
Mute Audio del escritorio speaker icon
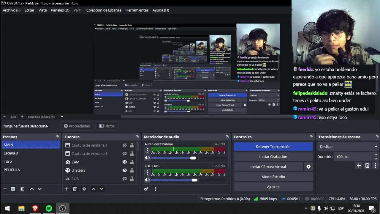[x=147, y=158]
